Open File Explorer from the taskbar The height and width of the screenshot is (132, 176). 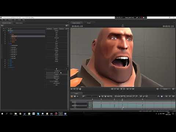coord(16,114)
